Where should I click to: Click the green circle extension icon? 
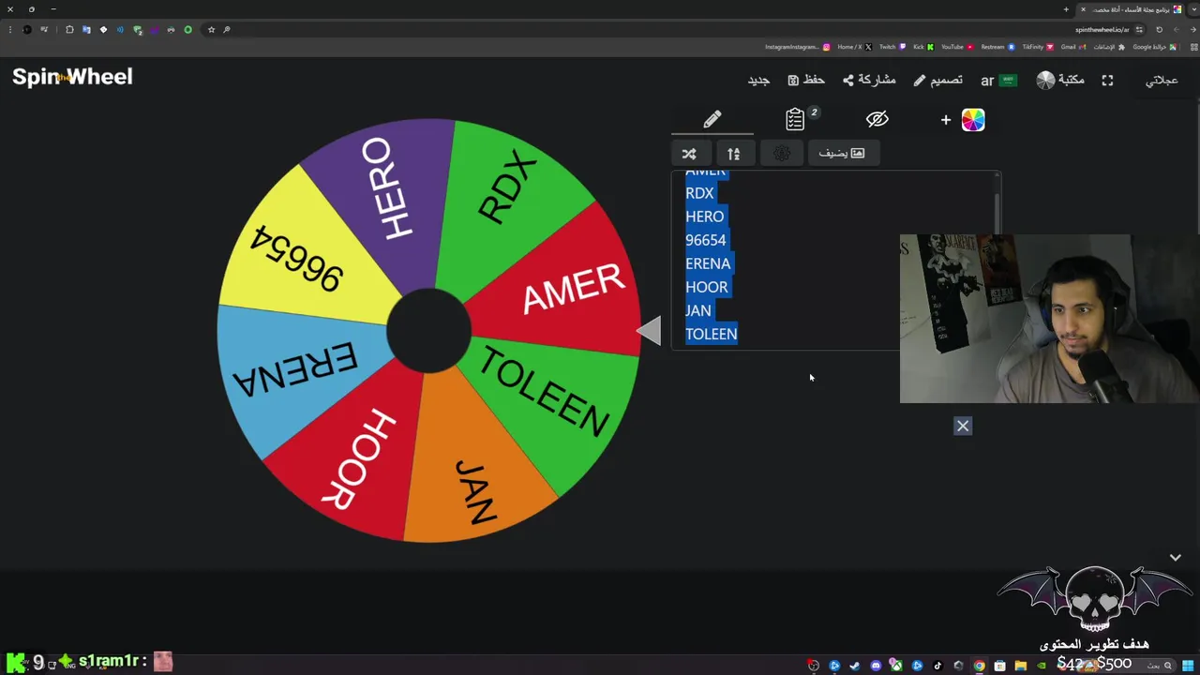pos(187,29)
